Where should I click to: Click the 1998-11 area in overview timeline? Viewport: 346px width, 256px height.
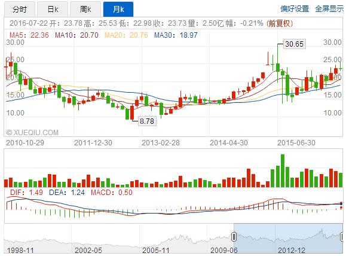click(20, 250)
